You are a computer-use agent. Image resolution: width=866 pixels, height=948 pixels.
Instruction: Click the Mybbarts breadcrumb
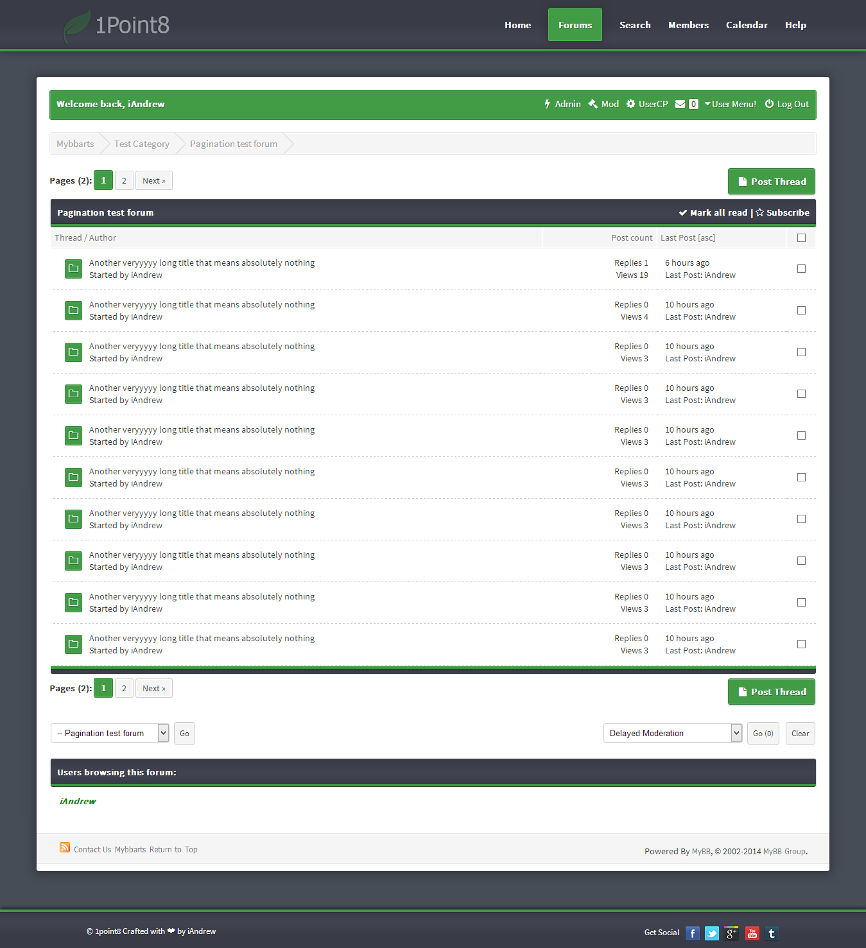point(75,144)
